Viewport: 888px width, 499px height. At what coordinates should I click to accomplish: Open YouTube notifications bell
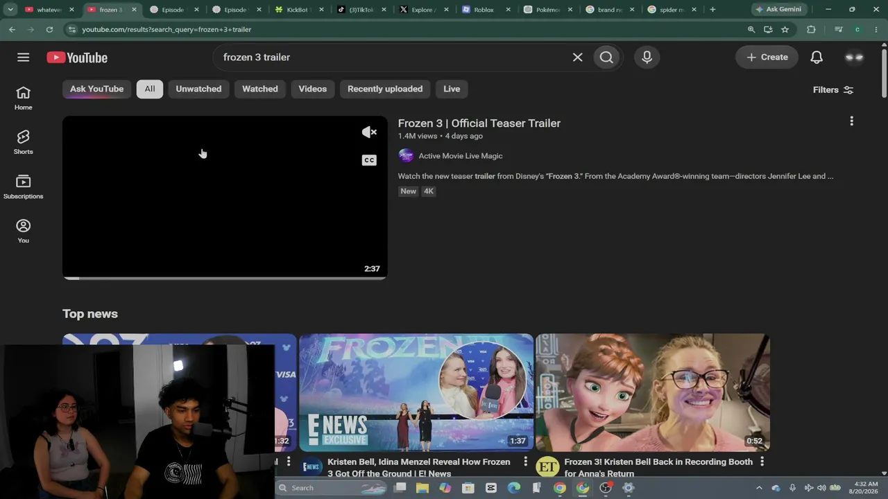(817, 58)
